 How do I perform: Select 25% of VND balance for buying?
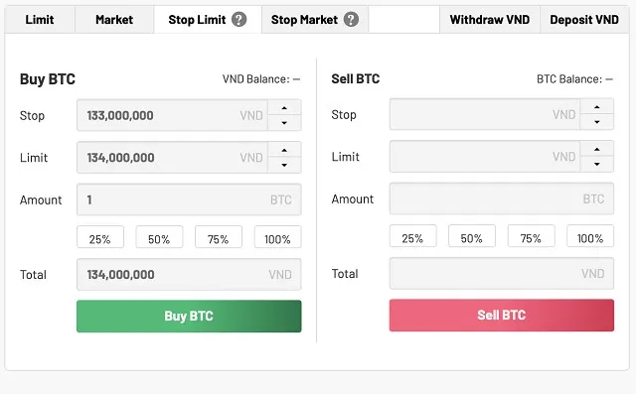coord(100,237)
